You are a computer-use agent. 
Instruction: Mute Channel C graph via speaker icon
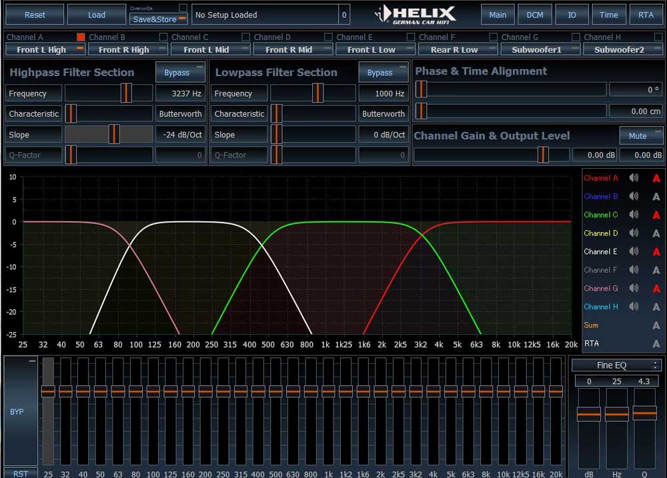point(634,215)
